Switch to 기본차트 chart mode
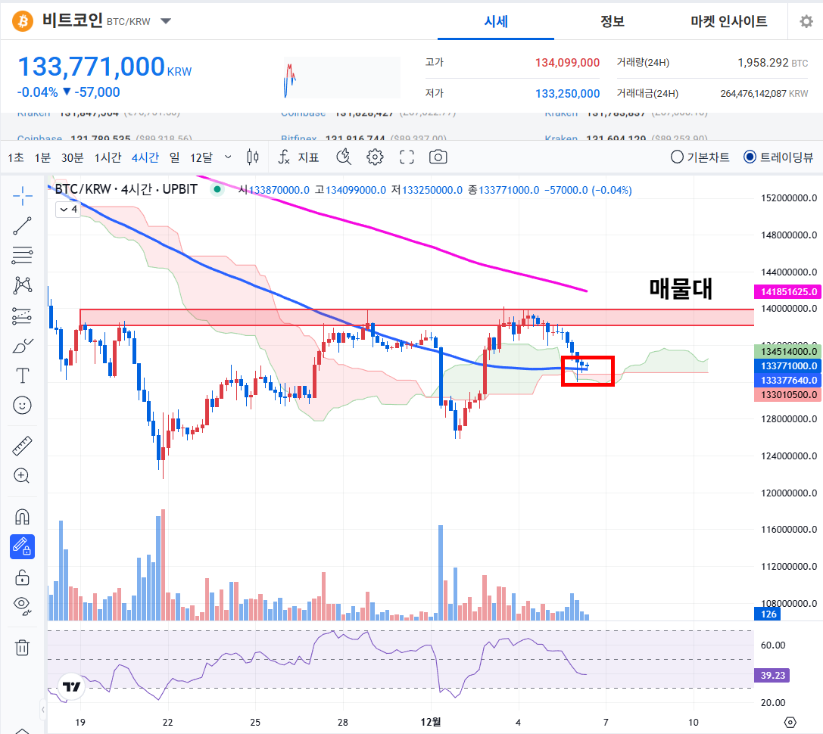The height and width of the screenshot is (734, 823). pyautogui.click(x=676, y=157)
